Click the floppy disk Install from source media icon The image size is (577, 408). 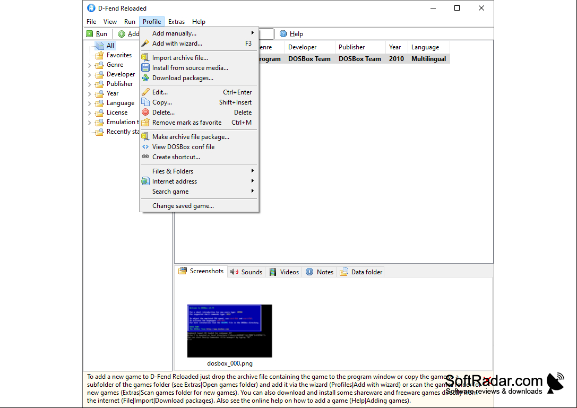click(x=146, y=68)
